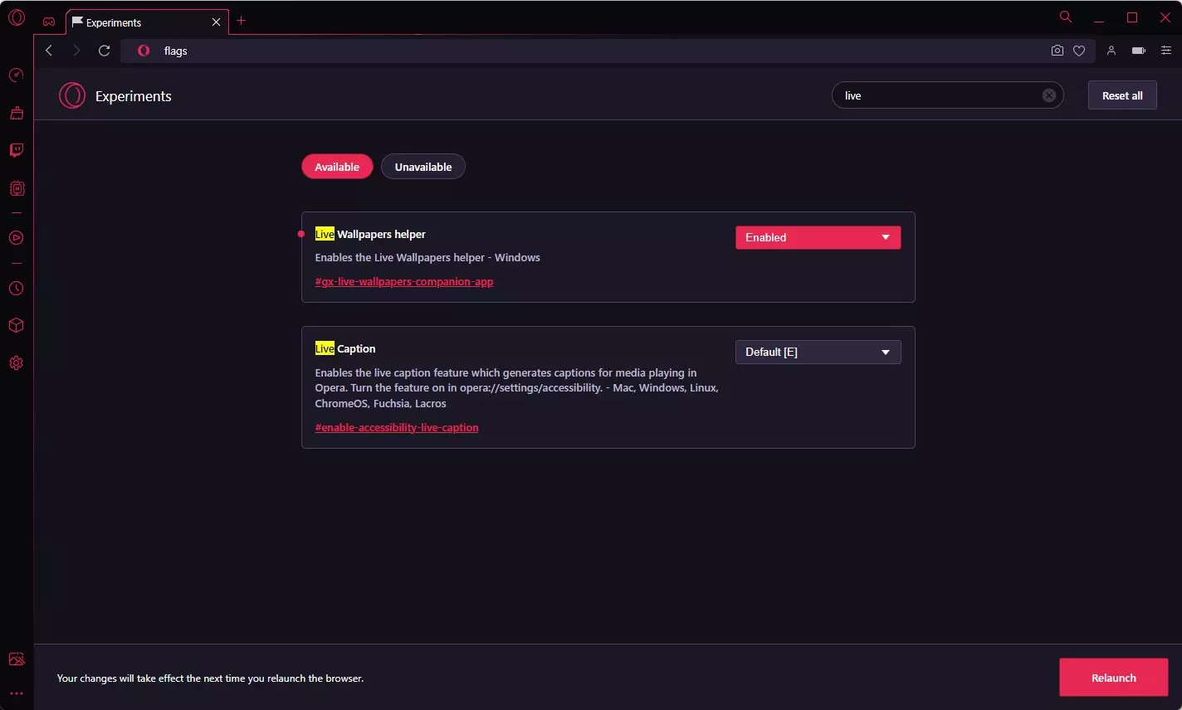Select the Experiments tab
This screenshot has width=1182, height=710.
[147, 22]
